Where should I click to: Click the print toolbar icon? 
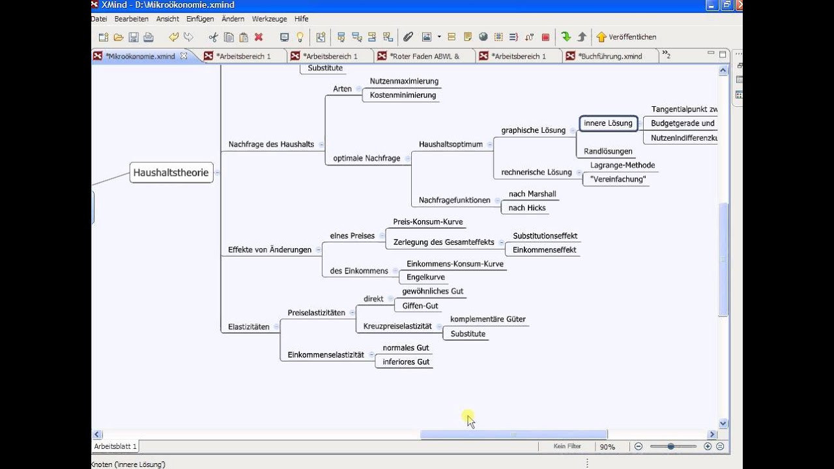click(x=148, y=37)
